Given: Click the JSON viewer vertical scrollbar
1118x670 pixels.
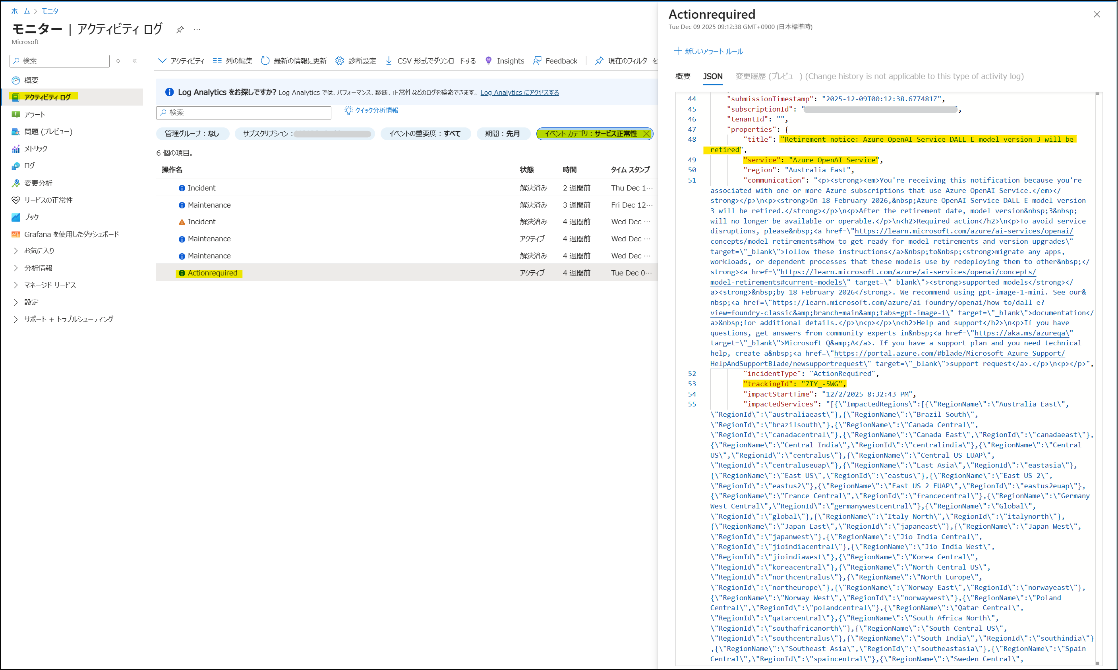Looking at the screenshot, I should click(x=1097, y=378).
